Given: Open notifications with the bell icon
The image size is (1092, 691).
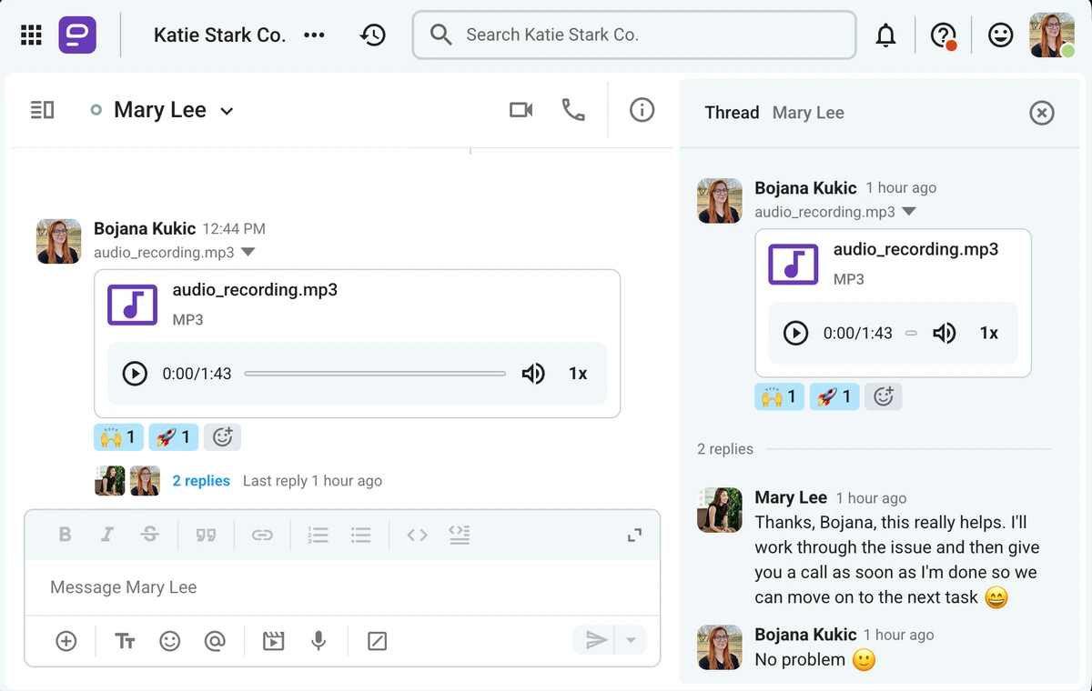Looking at the screenshot, I should [x=886, y=34].
